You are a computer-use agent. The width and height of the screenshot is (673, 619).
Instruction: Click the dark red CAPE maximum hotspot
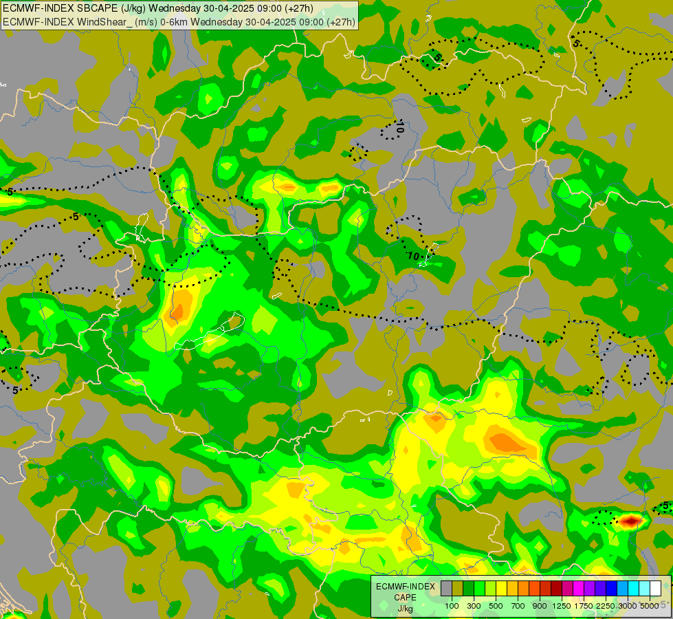pyautogui.click(x=630, y=521)
